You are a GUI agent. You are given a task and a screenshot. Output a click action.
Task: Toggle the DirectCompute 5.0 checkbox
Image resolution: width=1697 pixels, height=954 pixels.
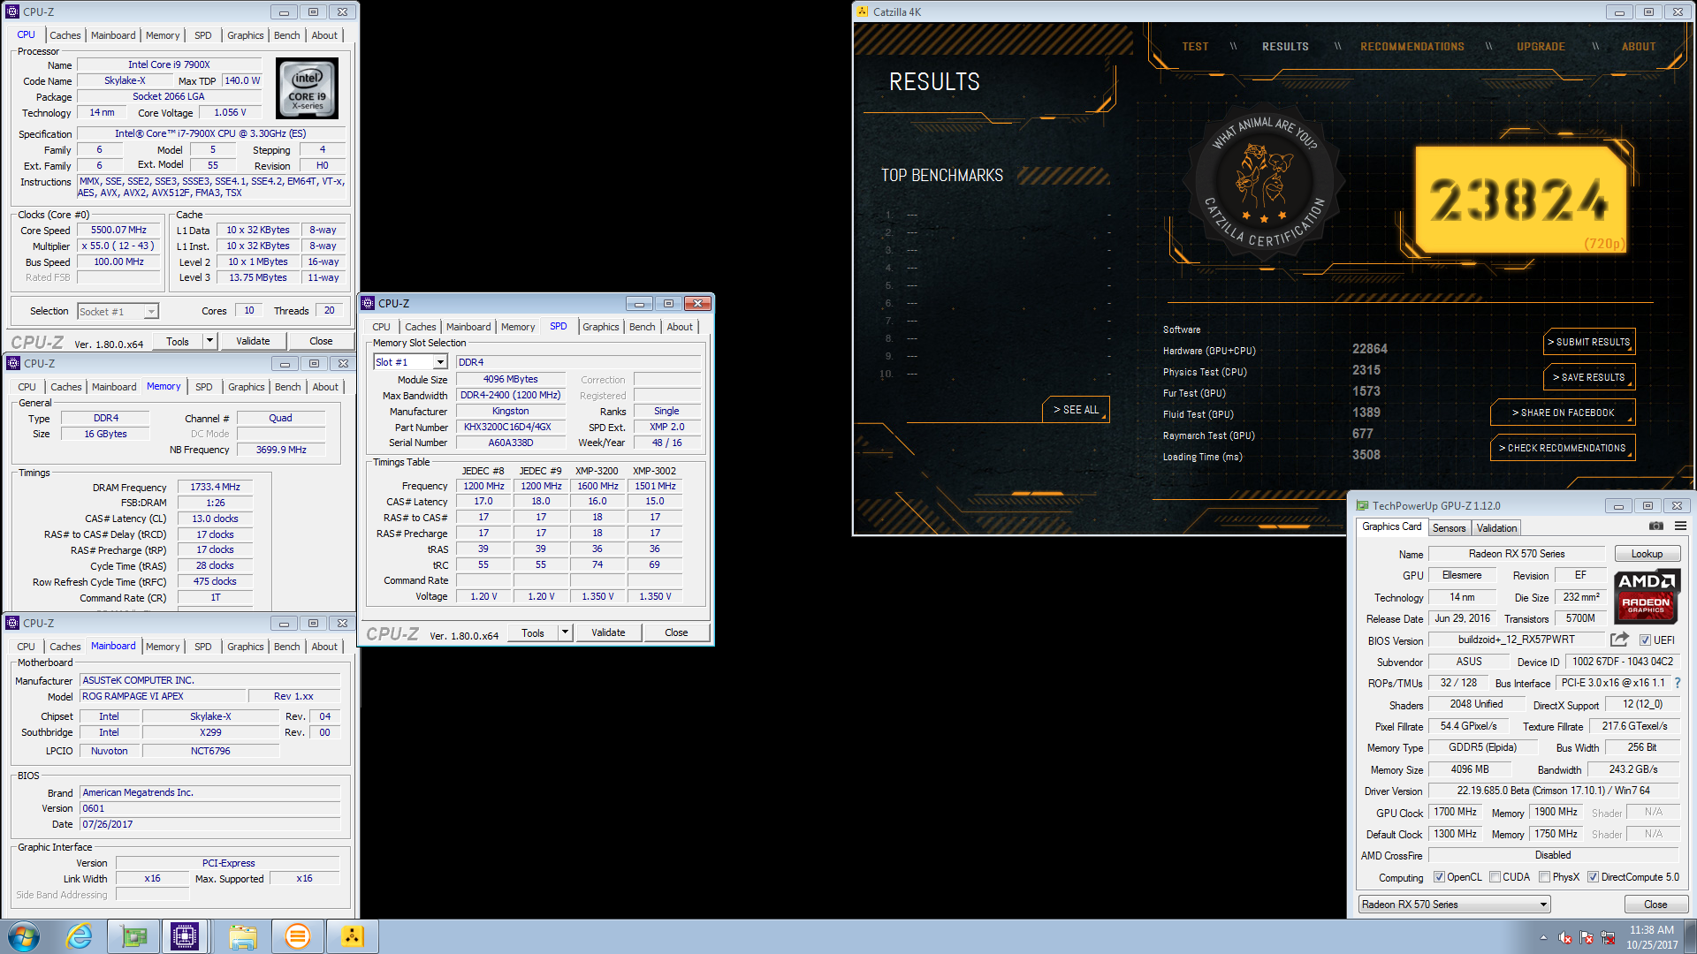coord(1593,877)
